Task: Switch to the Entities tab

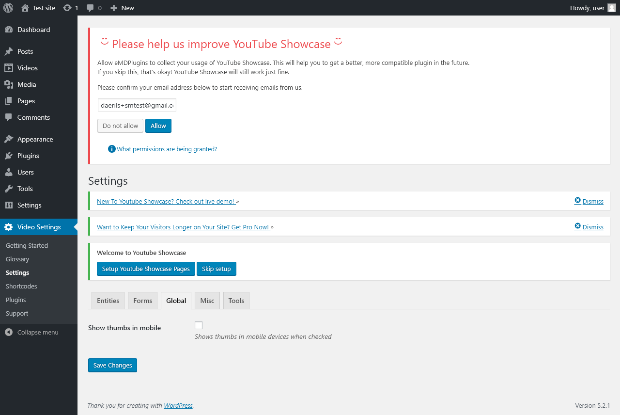Action: click(108, 301)
